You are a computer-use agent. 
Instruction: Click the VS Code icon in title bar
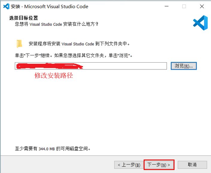(x=6, y=6)
